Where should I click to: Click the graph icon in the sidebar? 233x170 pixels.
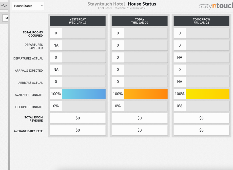[4, 6]
